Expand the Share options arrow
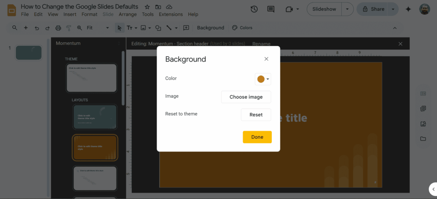This screenshot has height=199, width=437. 393,9
